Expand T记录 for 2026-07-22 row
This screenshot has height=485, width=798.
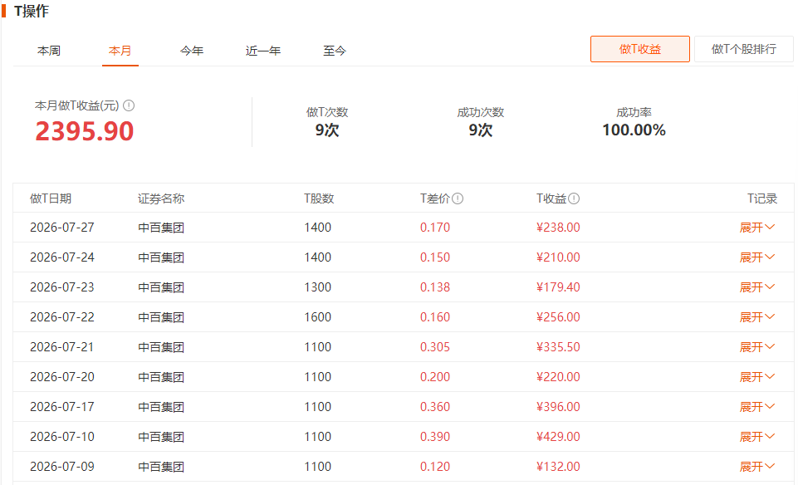point(756,317)
